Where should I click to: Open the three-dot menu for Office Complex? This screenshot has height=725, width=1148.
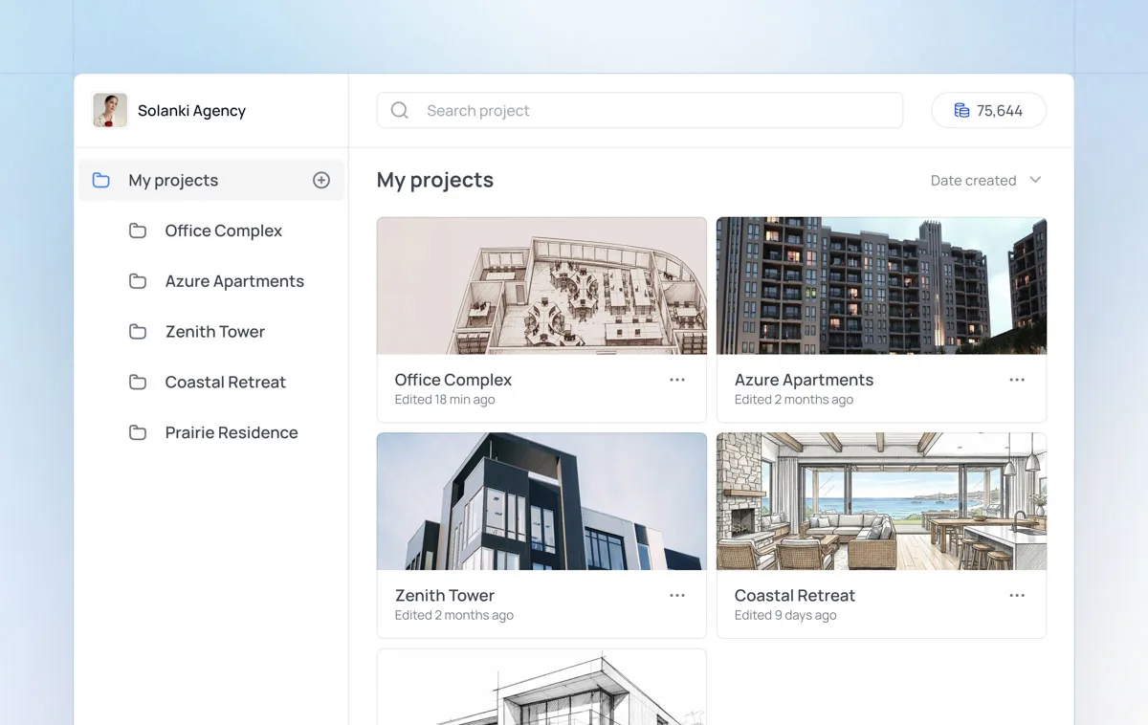pos(677,380)
